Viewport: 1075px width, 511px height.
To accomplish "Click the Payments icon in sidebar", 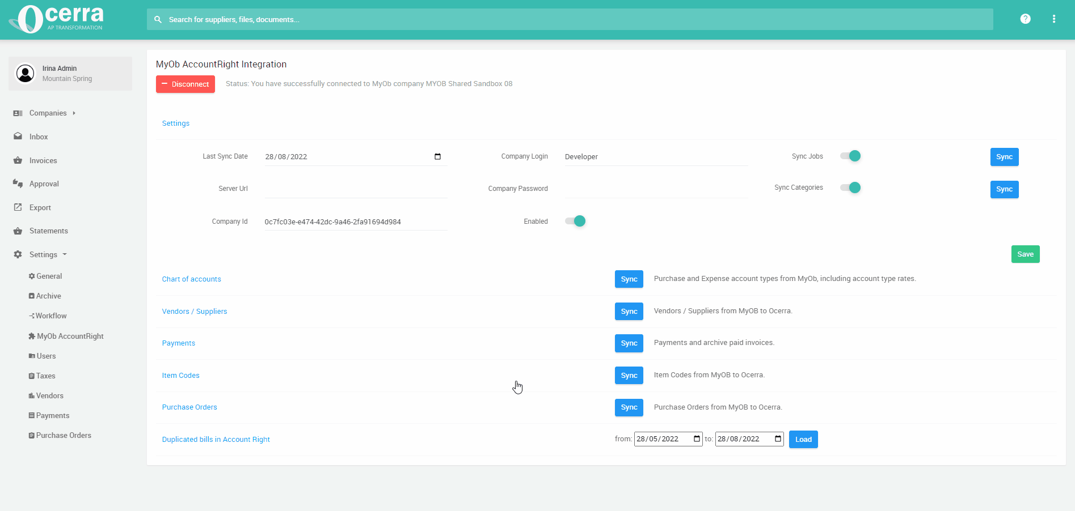I will coord(32,415).
